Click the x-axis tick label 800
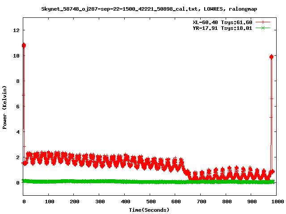Viewport: 286px width, 214px height. [227, 202]
